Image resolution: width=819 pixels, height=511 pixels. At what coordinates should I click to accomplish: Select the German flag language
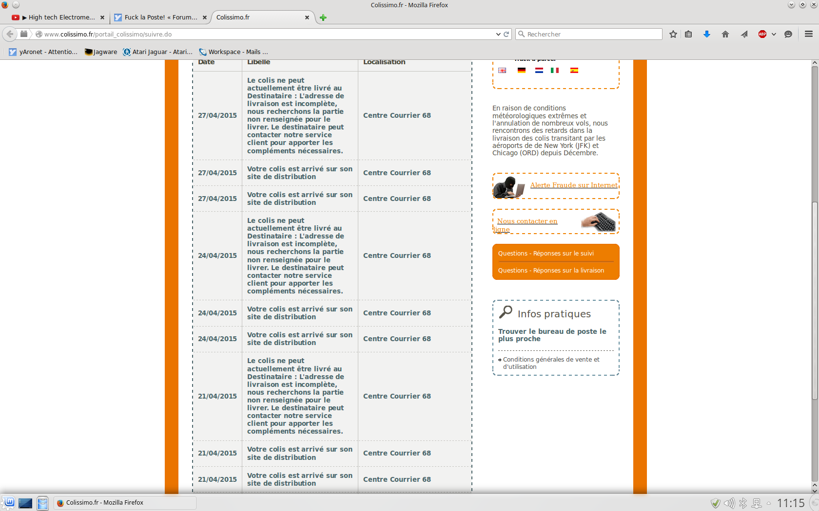tap(522, 70)
